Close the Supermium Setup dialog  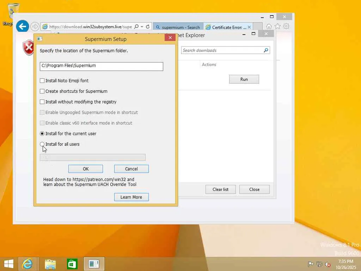[x=170, y=37]
